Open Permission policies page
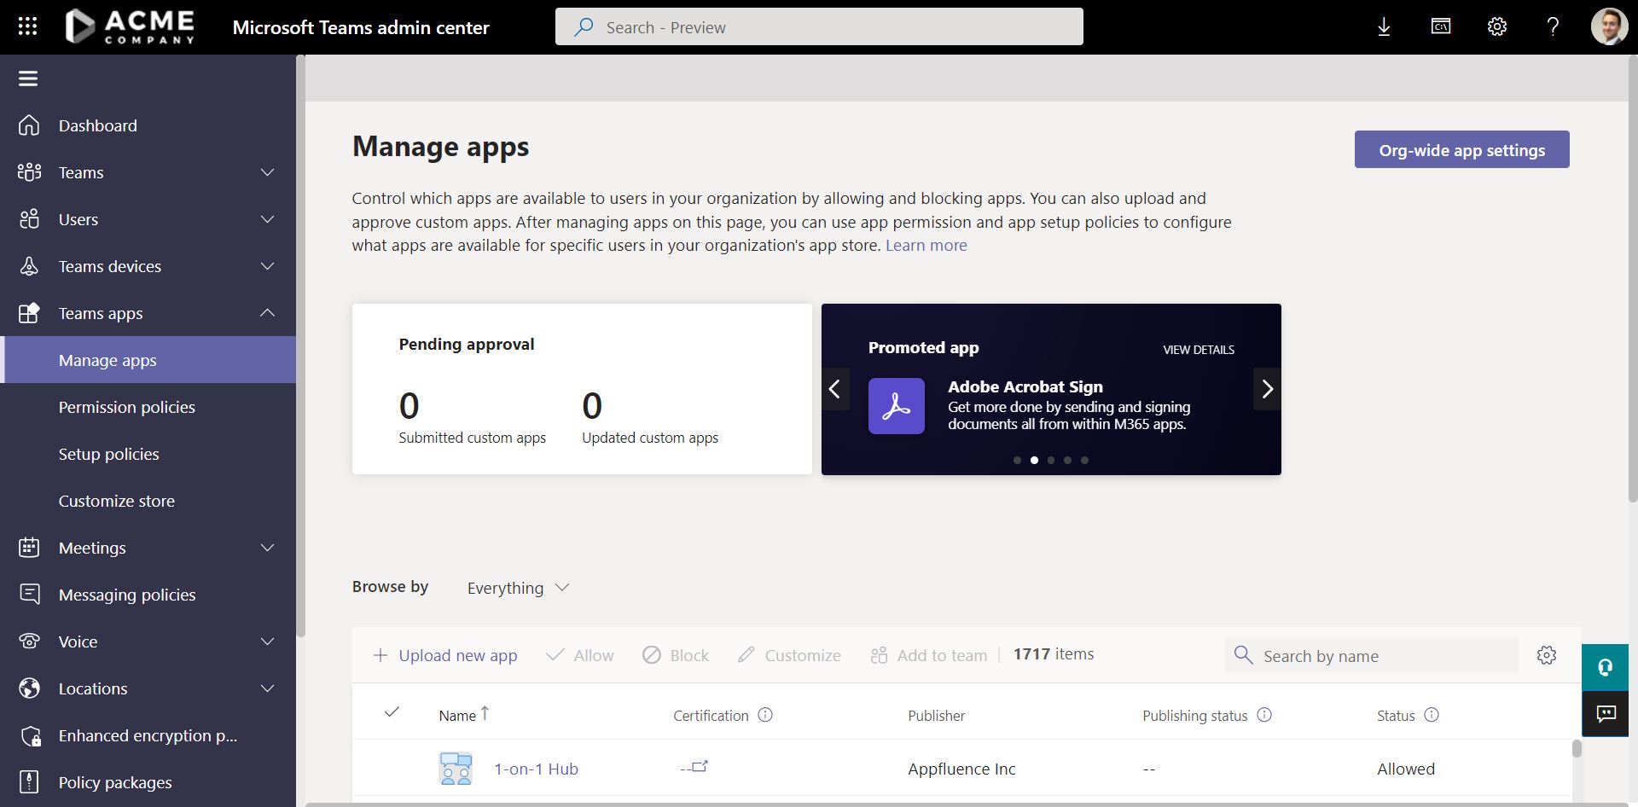The image size is (1638, 807). pos(127,407)
